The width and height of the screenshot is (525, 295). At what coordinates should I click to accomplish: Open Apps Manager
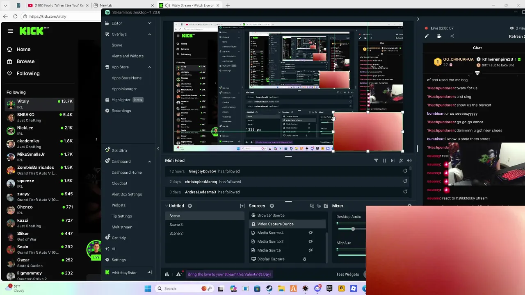tap(124, 88)
